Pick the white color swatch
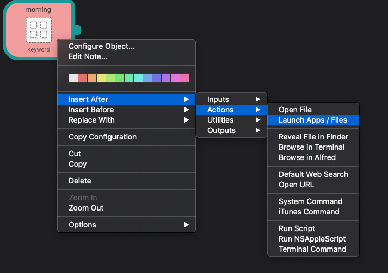Screen dimensions: 388x273 point(73,78)
